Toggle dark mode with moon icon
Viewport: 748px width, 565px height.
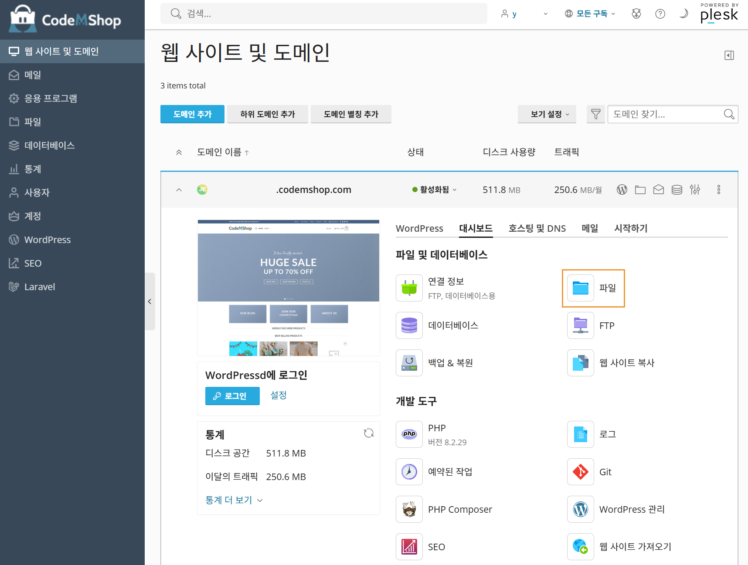click(x=683, y=14)
